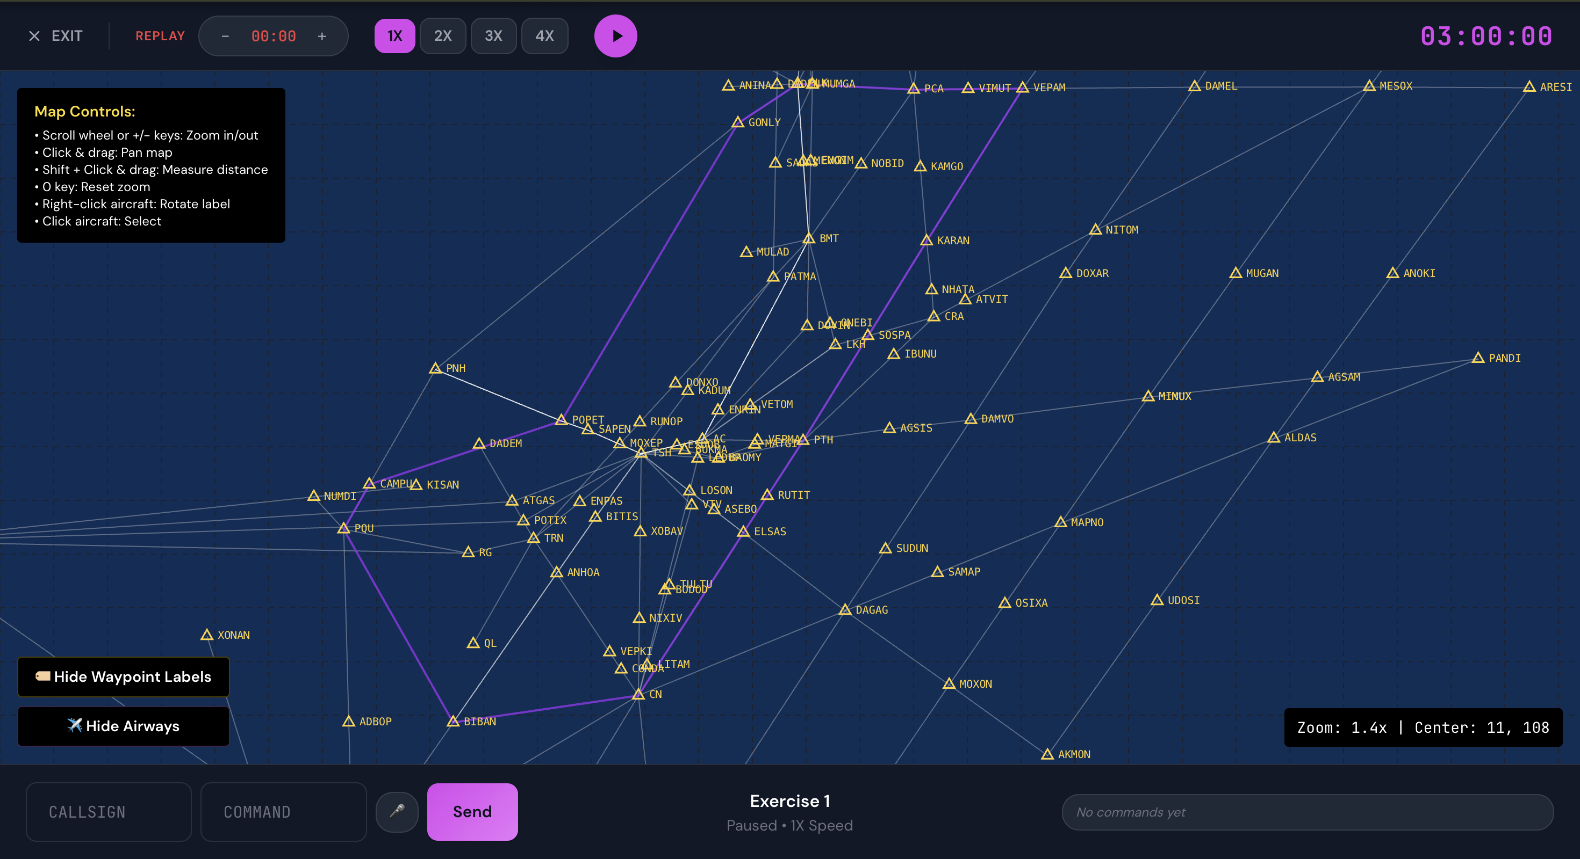Viewport: 1580px width, 859px height.
Task: Select 2X playback speed
Action: point(443,36)
